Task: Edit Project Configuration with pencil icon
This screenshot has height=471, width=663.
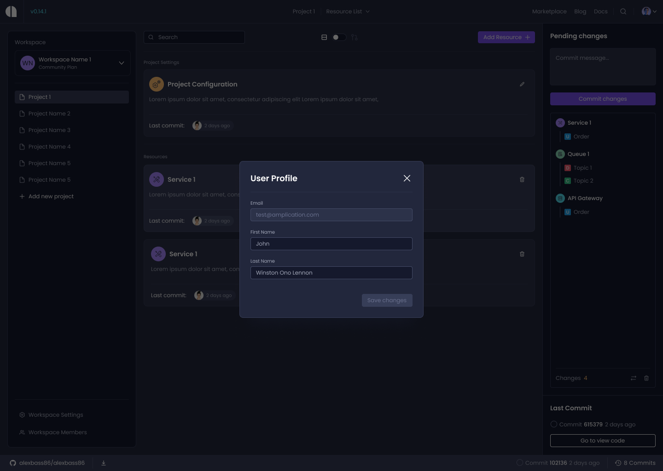Action: (522, 84)
